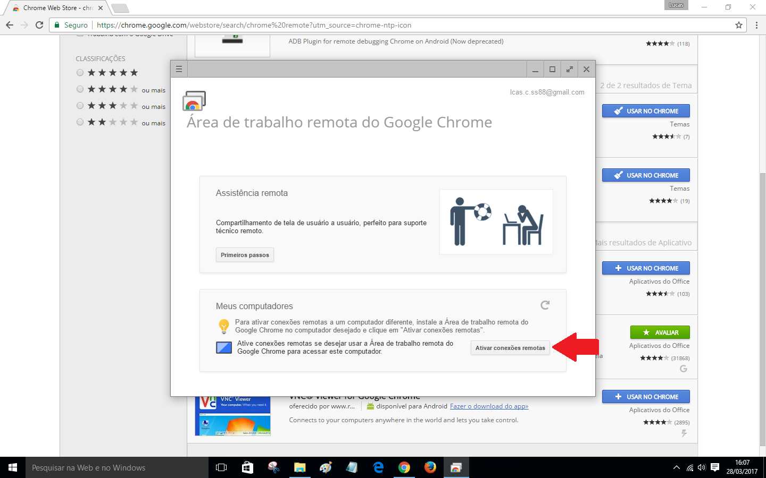
Task: Open File Explorer from taskbar
Action: coord(299,467)
